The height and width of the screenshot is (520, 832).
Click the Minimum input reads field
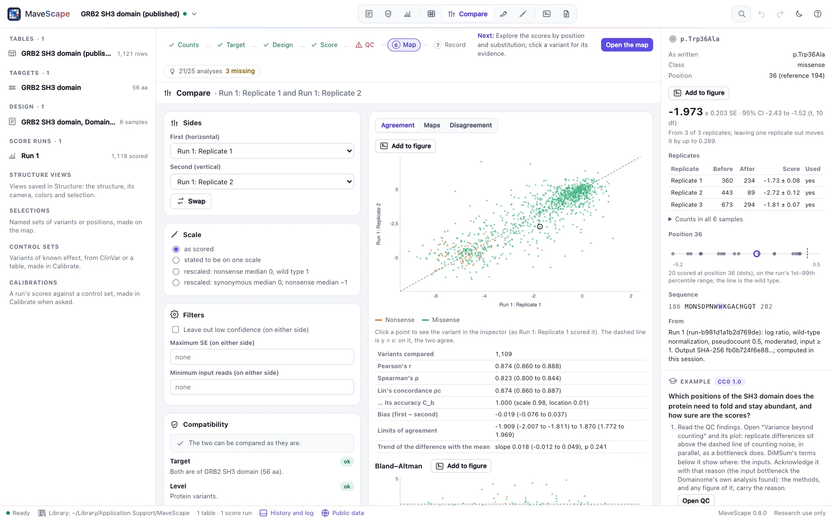click(262, 387)
